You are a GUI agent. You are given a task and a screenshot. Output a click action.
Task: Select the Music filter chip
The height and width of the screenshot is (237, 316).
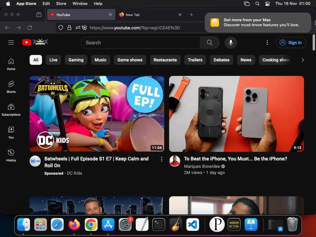pyautogui.click(x=100, y=60)
